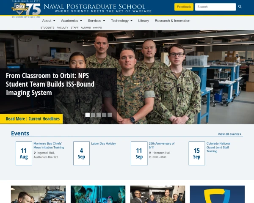The height and width of the screenshot is (203, 254).
Task: Click the Hermann Hall location pin icon
Action: (150, 153)
